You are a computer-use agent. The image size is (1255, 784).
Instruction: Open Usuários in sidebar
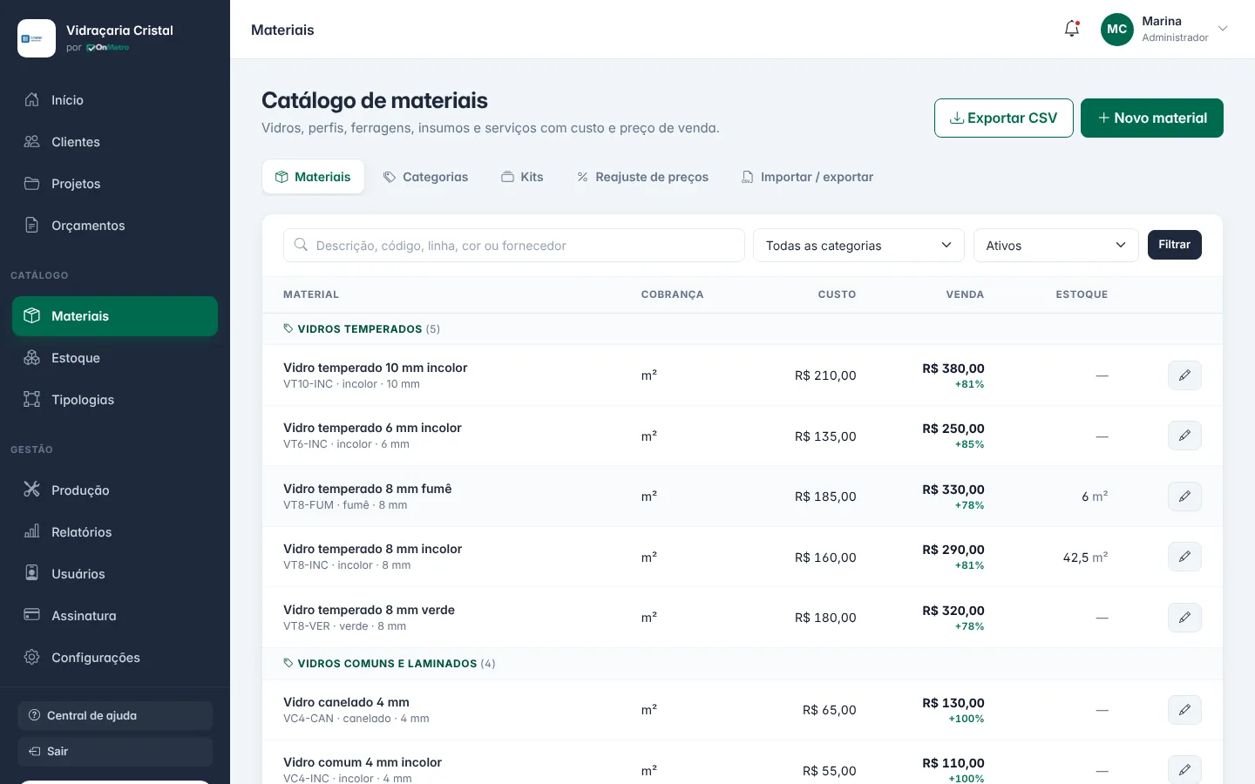tap(115, 574)
